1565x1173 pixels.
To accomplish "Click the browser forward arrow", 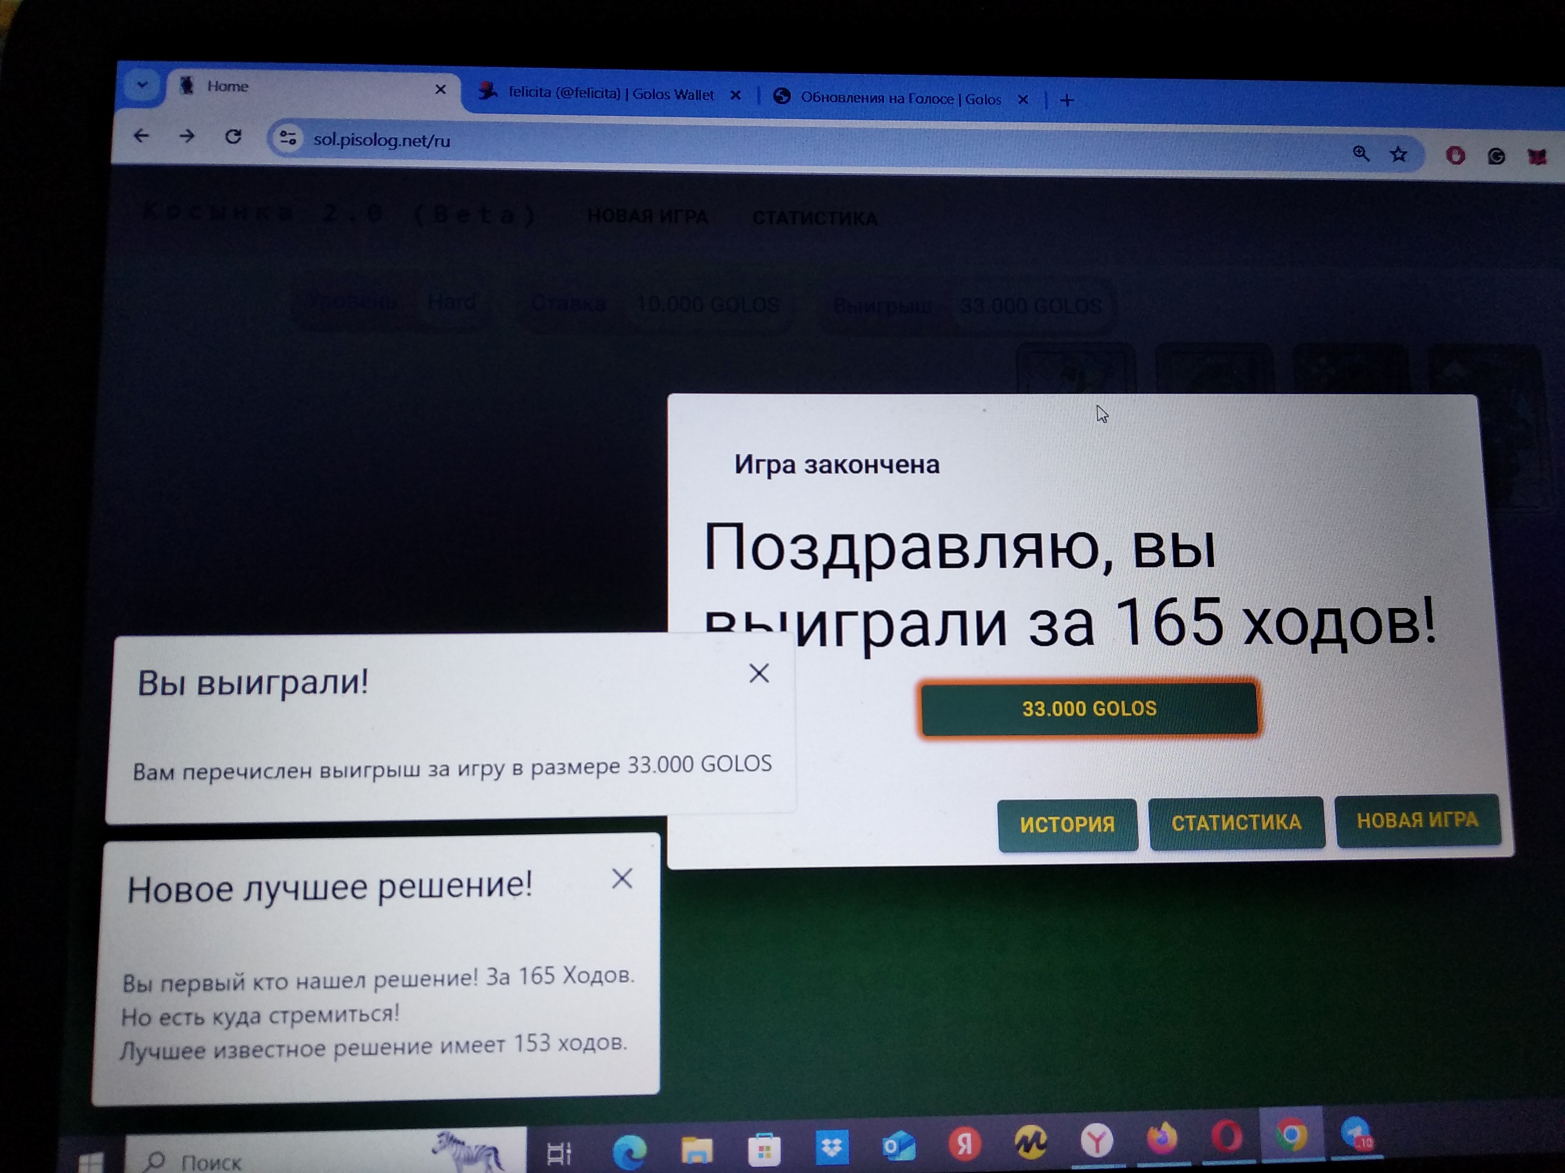I will point(186,136).
